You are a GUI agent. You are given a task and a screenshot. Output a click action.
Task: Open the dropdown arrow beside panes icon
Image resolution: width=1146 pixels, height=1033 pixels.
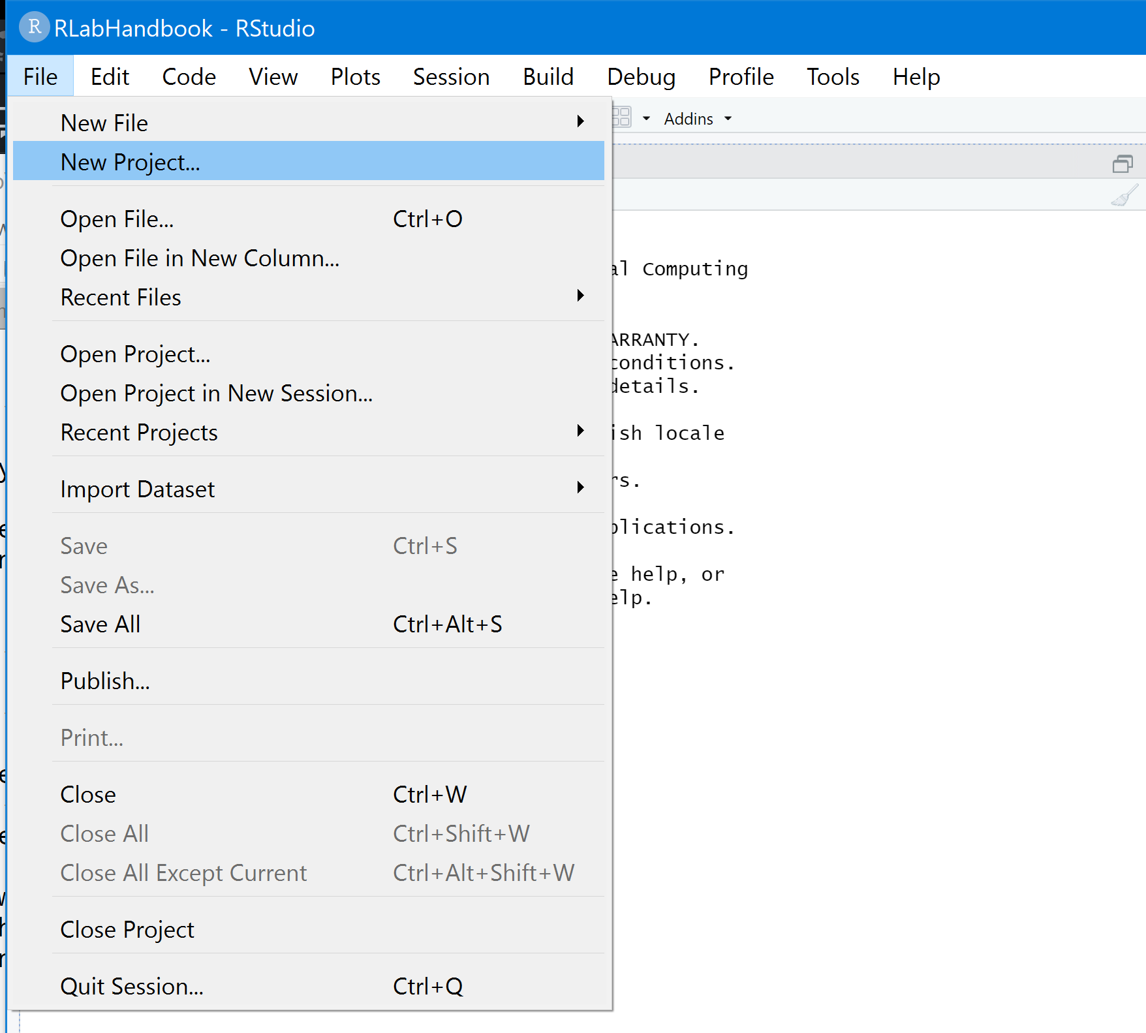point(646,119)
